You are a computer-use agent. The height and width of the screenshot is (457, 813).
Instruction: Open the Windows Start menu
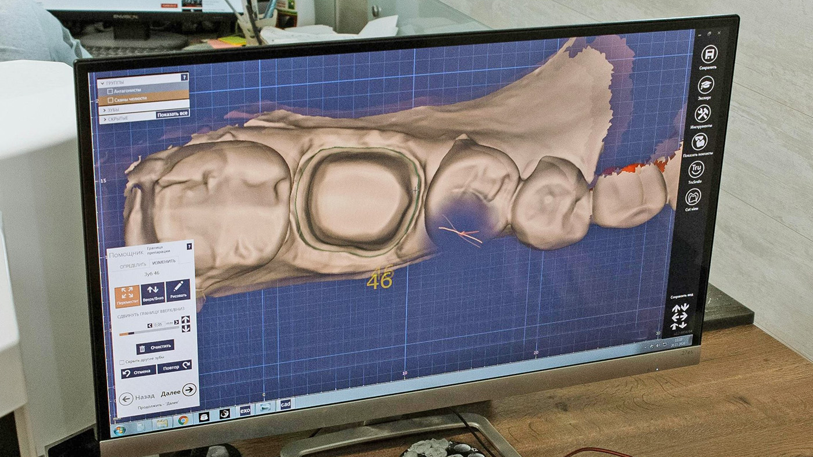120,430
